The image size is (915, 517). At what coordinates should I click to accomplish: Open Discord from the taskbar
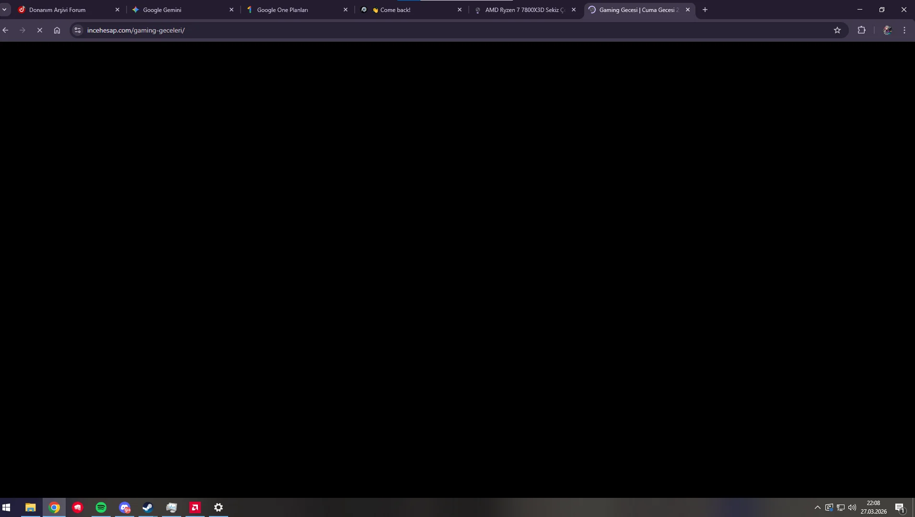coord(125,507)
